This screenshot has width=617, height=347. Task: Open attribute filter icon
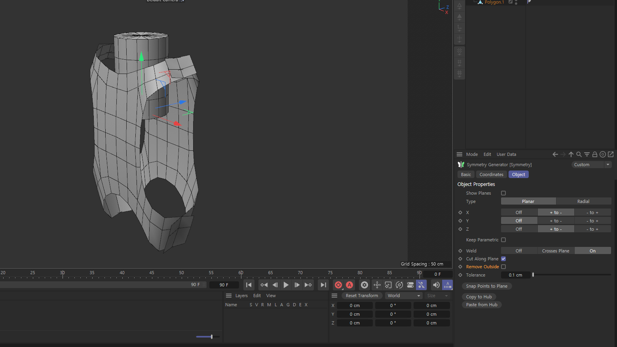pos(587,154)
